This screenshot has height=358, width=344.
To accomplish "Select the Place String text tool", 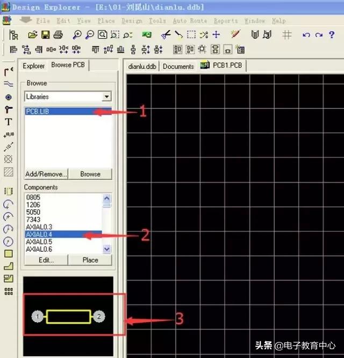I will pos(8,122).
